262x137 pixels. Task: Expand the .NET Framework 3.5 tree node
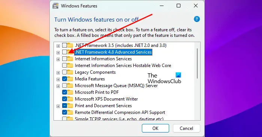pos(58,46)
